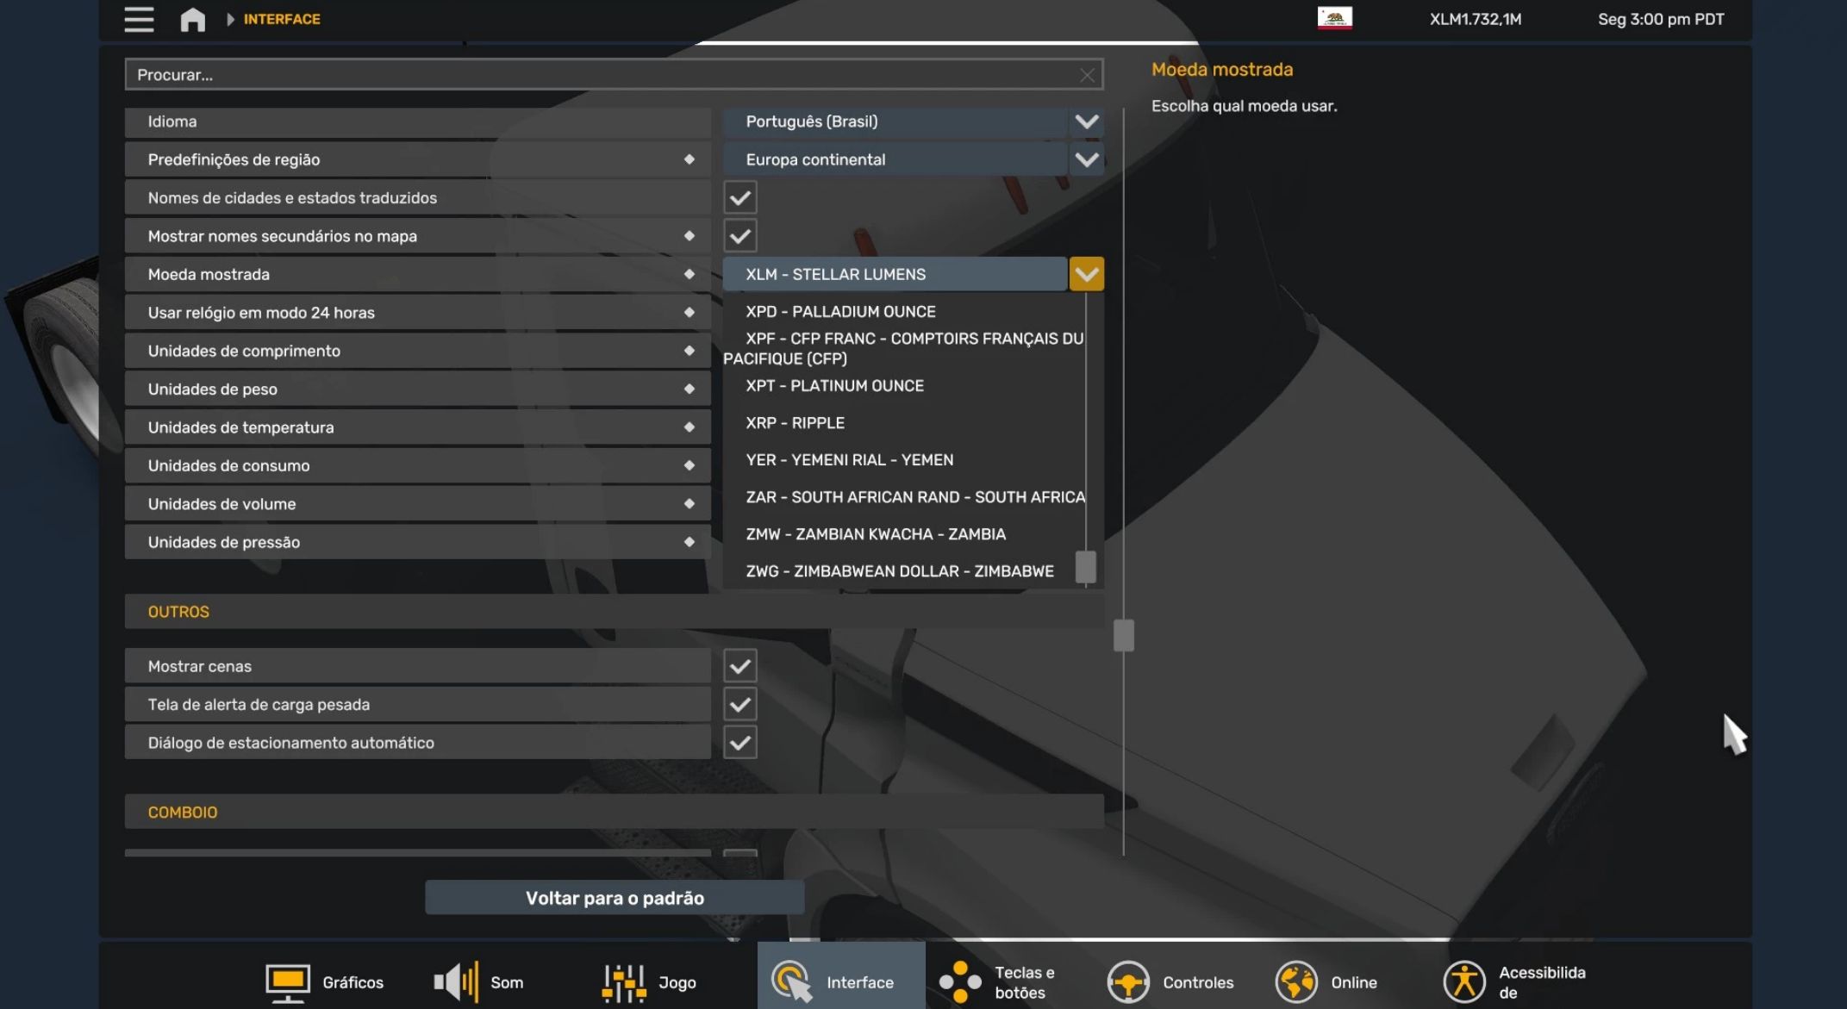Open the hamburger main menu icon
1847x1009 pixels.
(139, 19)
